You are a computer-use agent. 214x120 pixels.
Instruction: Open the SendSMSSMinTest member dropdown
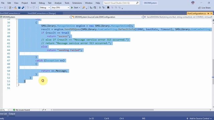tap(179, 17)
